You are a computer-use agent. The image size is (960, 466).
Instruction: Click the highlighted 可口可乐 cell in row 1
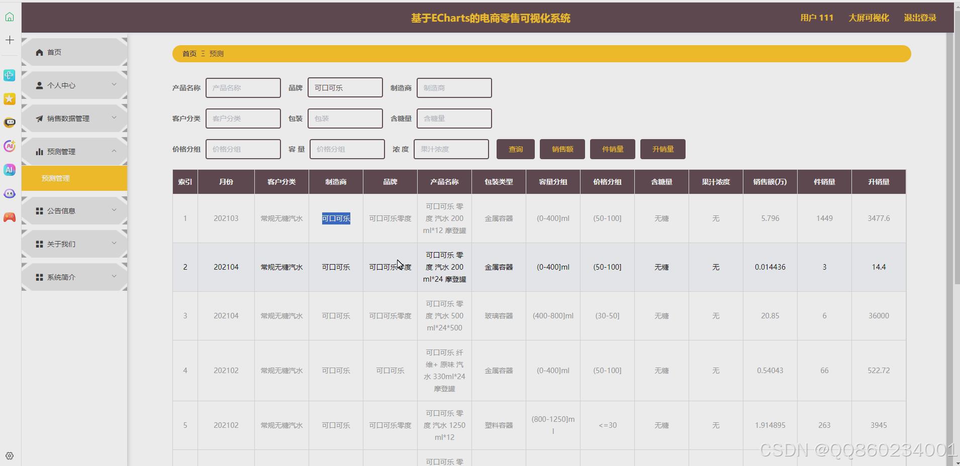[336, 218]
